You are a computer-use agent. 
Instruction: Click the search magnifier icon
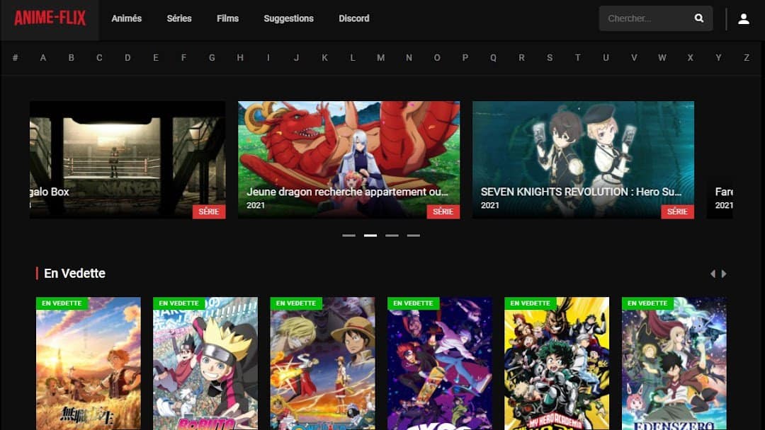(698, 18)
